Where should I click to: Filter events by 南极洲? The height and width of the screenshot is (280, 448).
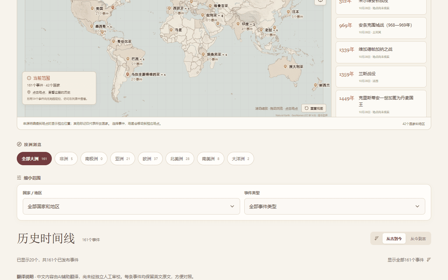tap(94, 159)
